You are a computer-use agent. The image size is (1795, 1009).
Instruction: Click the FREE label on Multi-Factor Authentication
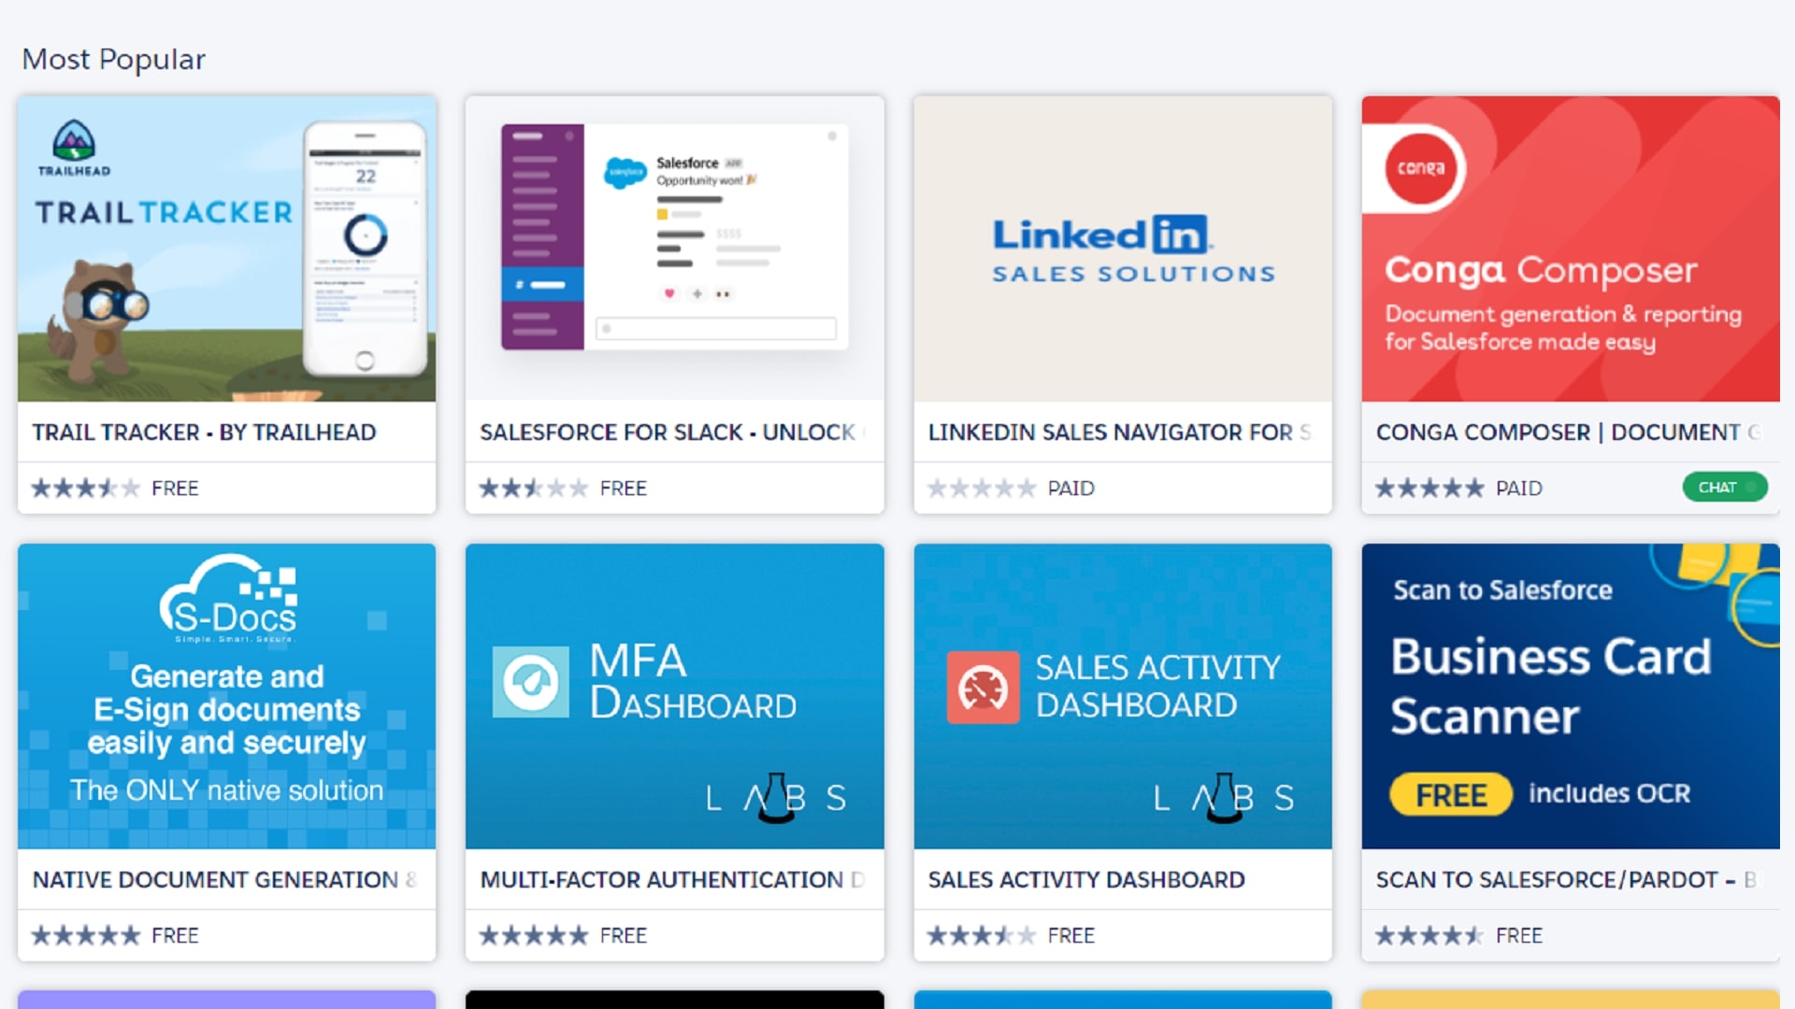click(x=624, y=936)
